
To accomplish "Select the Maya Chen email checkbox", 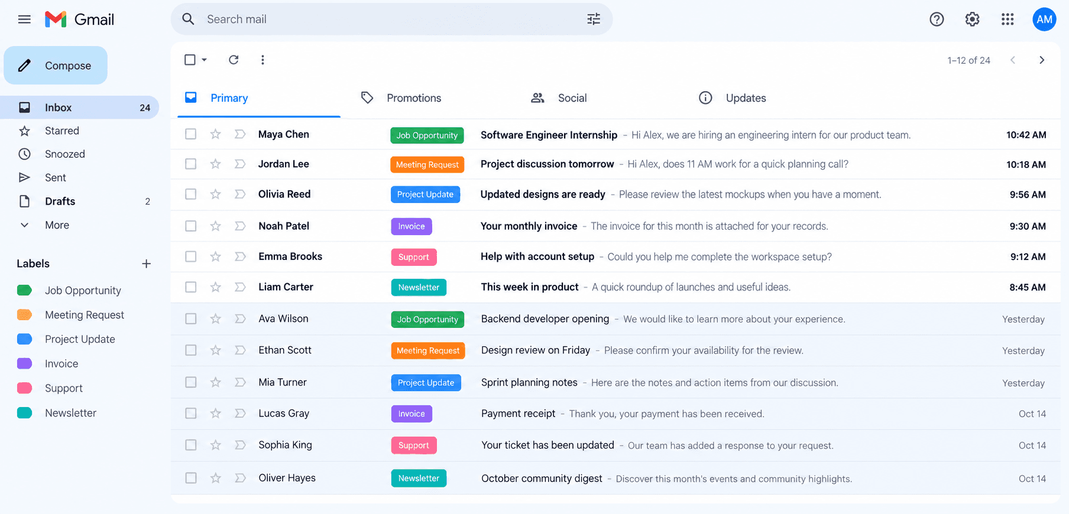I will (x=190, y=134).
